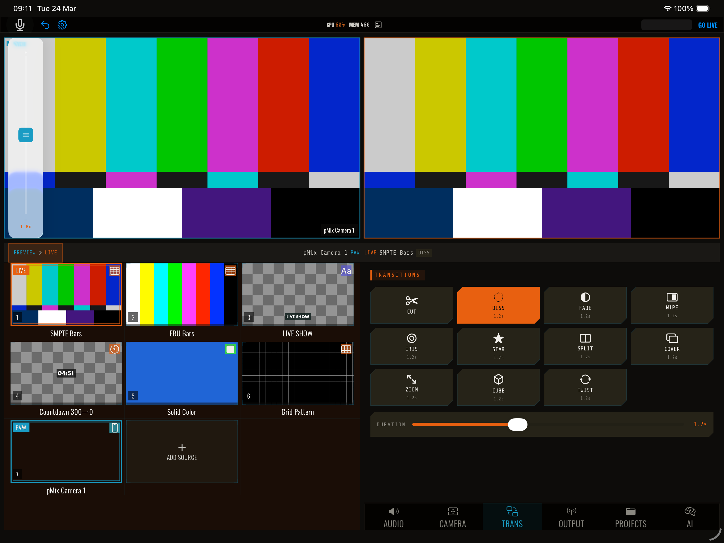Toggle the active DISS transition button
This screenshot has width=724, height=543.
[x=498, y=305]
